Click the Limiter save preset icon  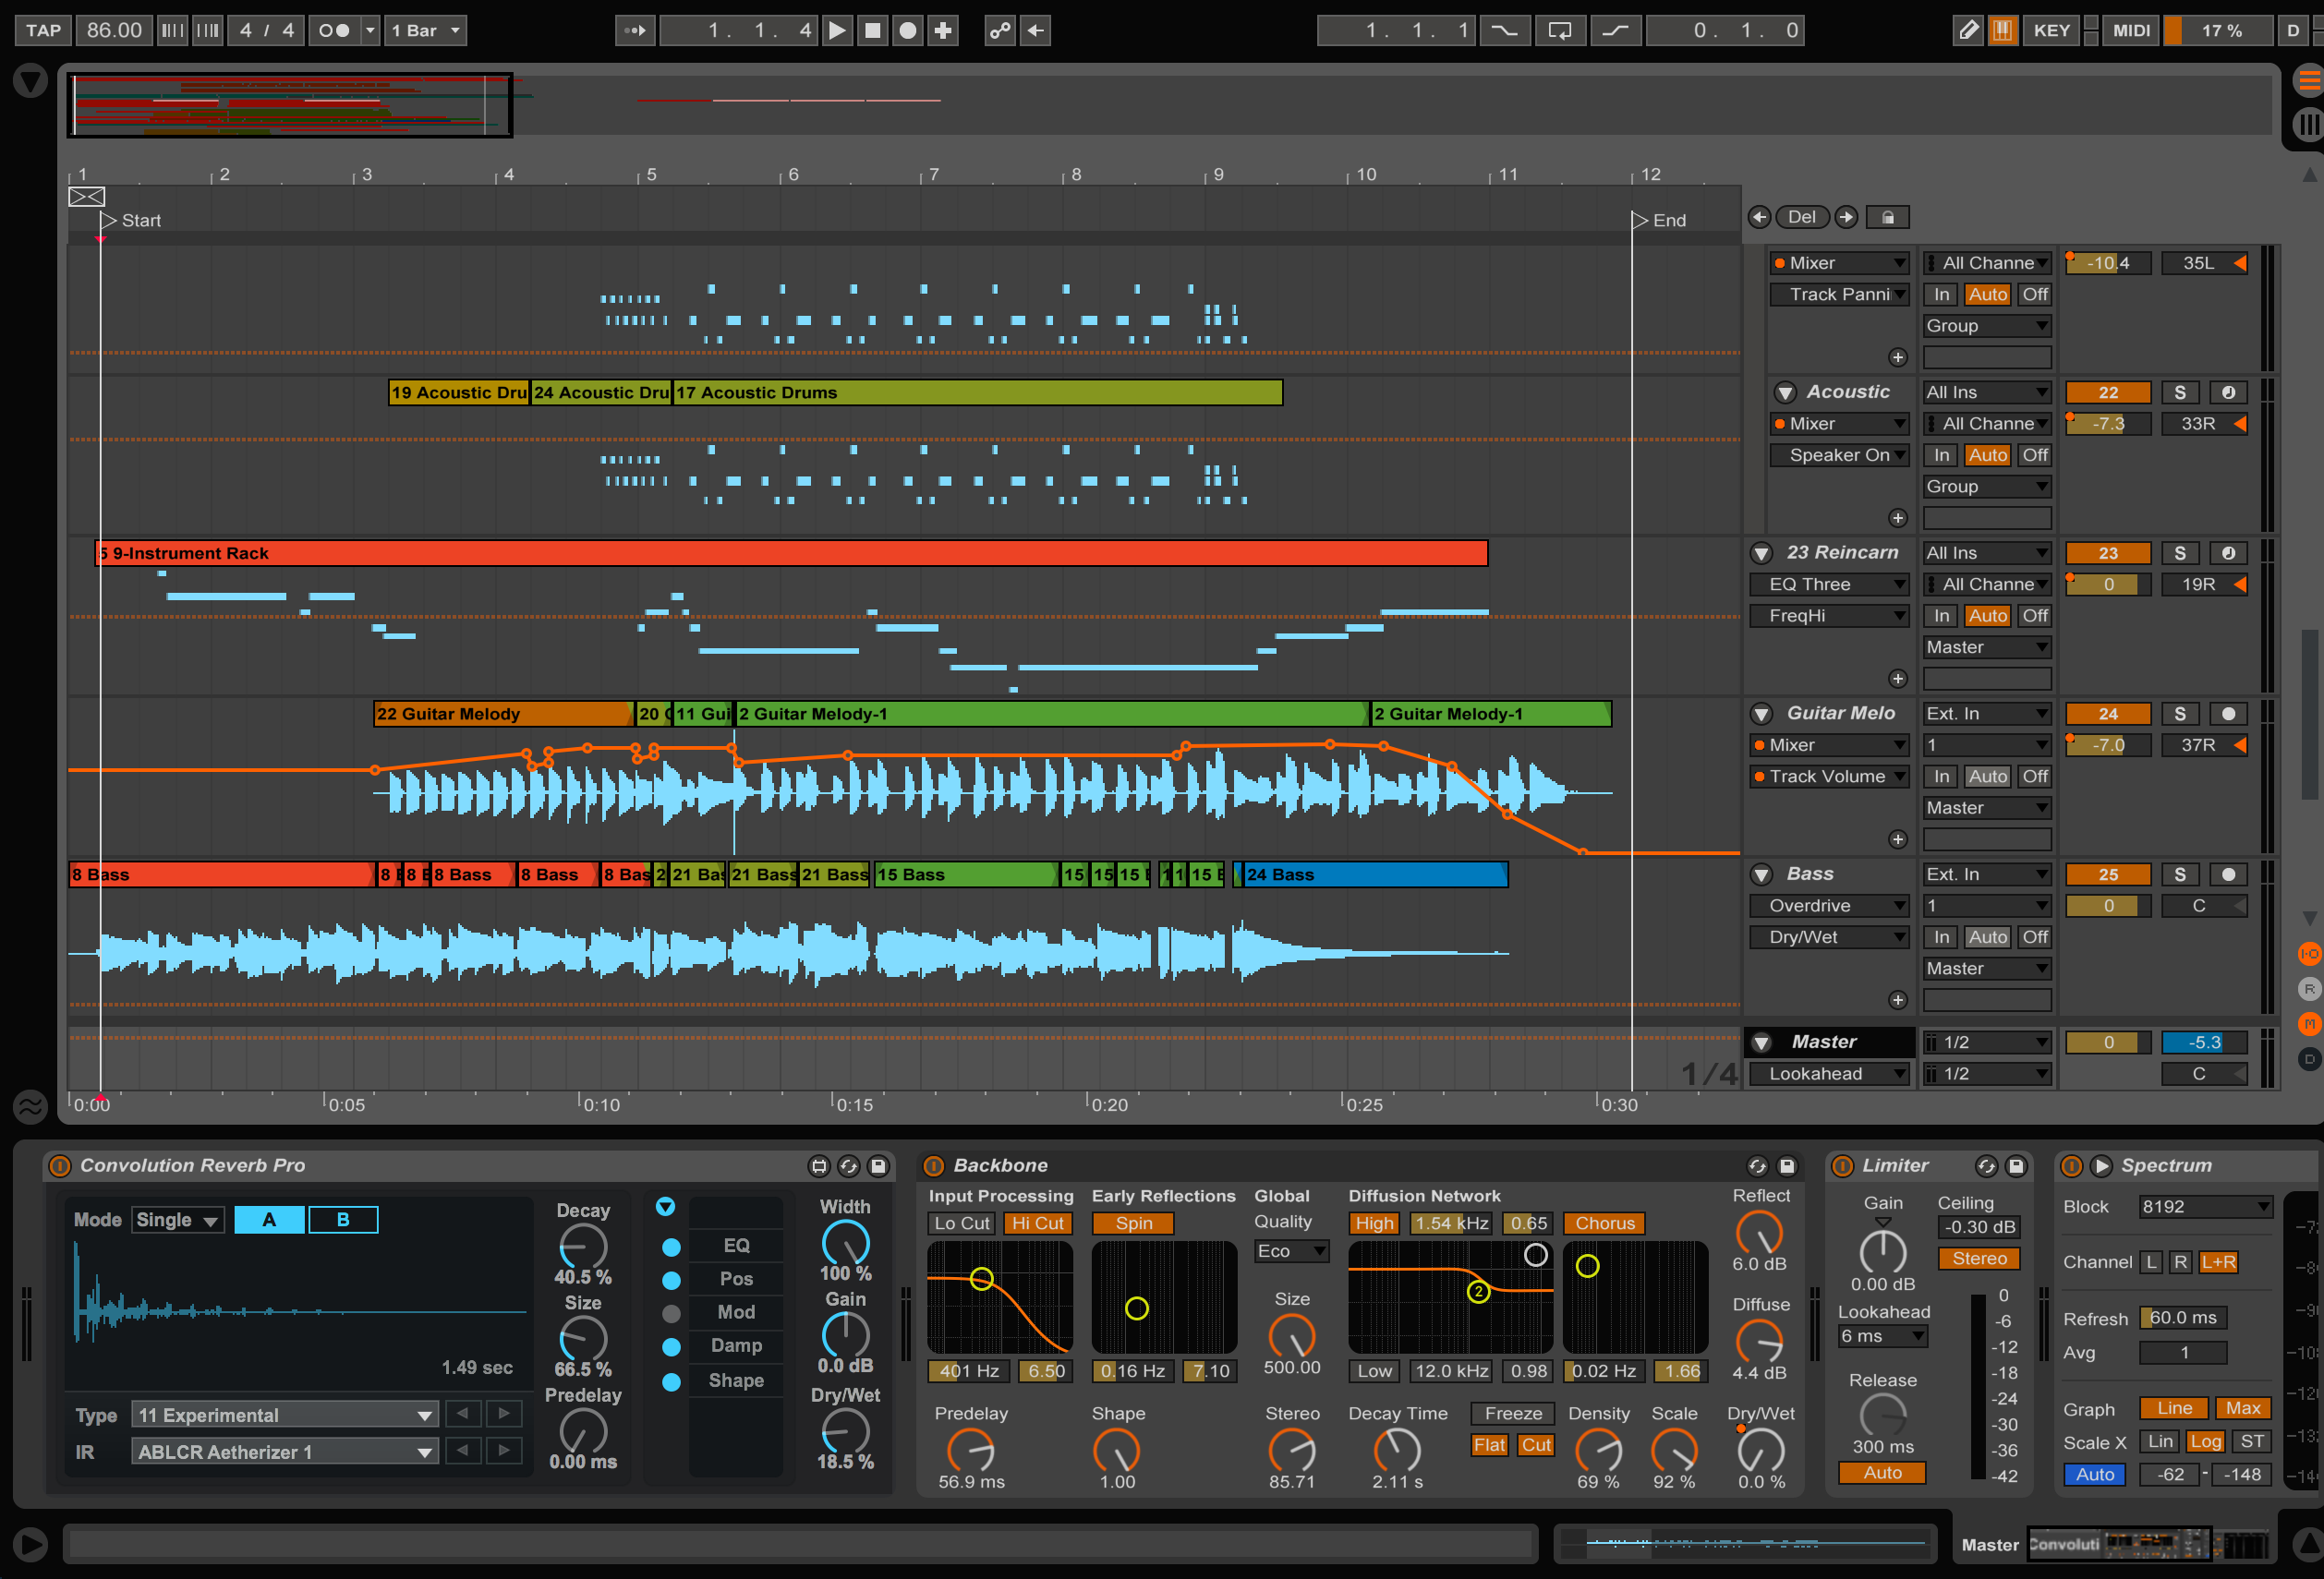[2016, 1165]
